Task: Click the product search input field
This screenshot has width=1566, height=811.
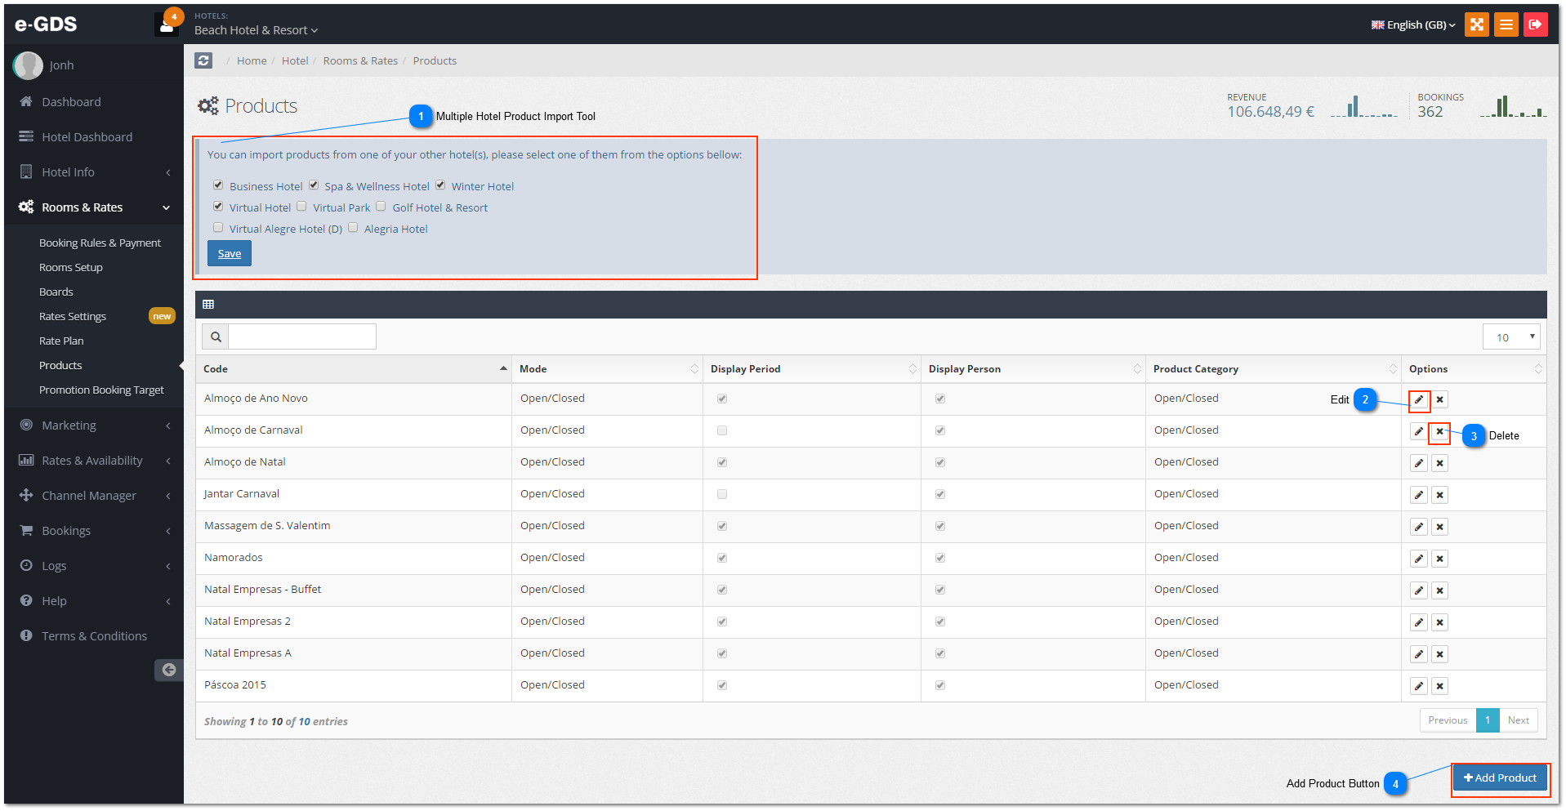Action: 302,336
